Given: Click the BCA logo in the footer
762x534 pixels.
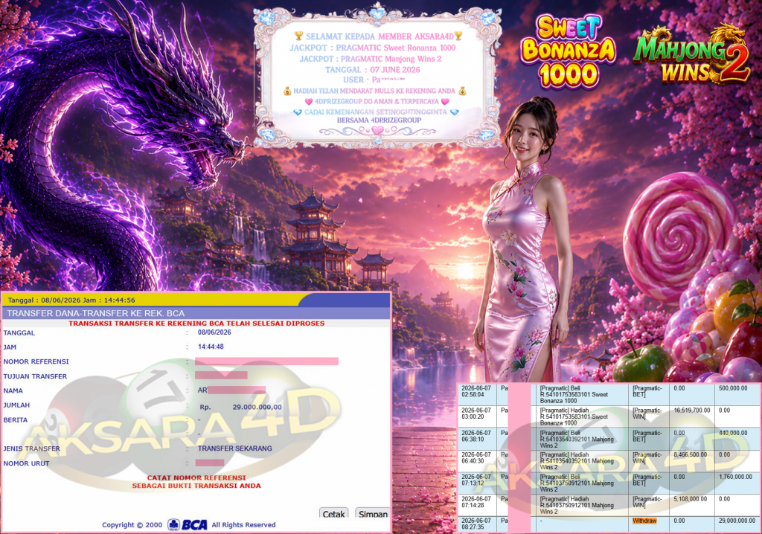Looking at the screenshot, I should (x=188, y=525).
